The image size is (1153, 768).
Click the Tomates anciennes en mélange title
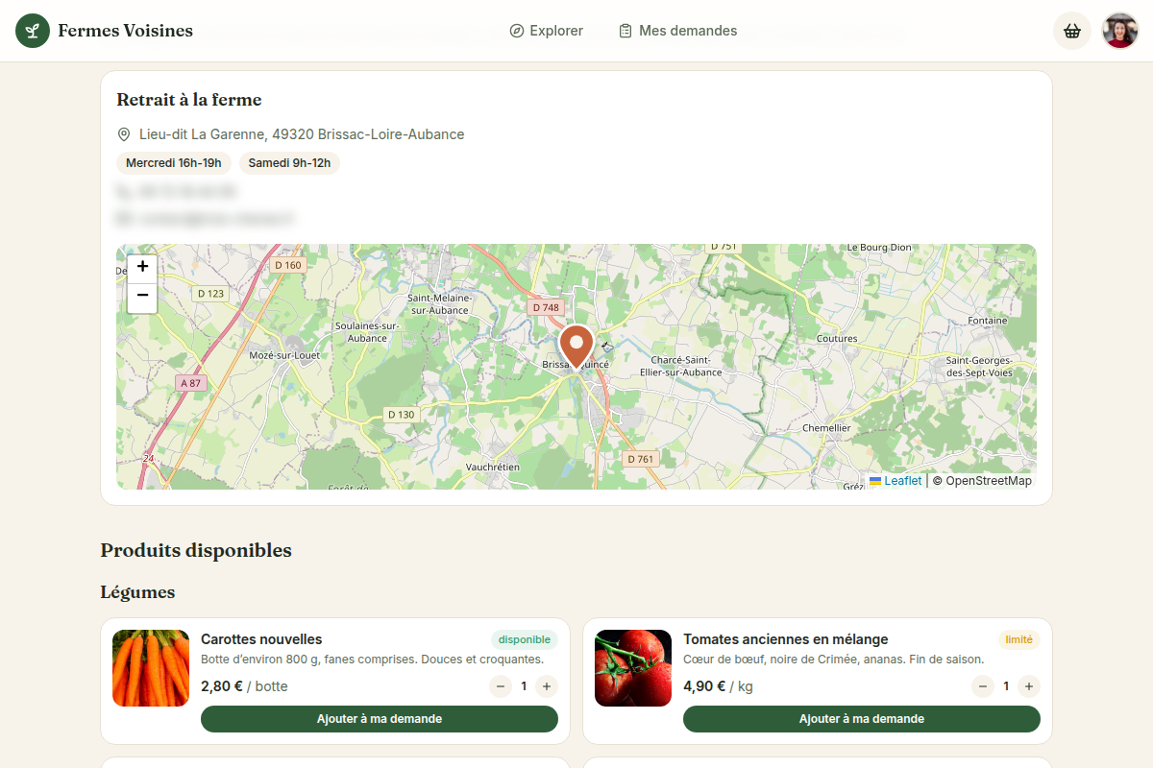pyautogui.click(x=786, y=639)
